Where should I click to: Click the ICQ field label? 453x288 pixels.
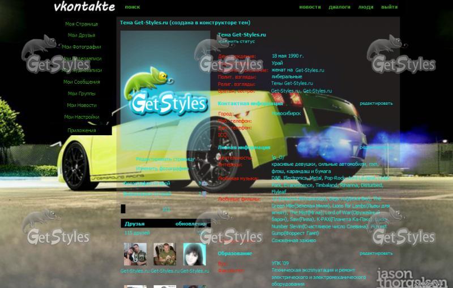point(223,135)
